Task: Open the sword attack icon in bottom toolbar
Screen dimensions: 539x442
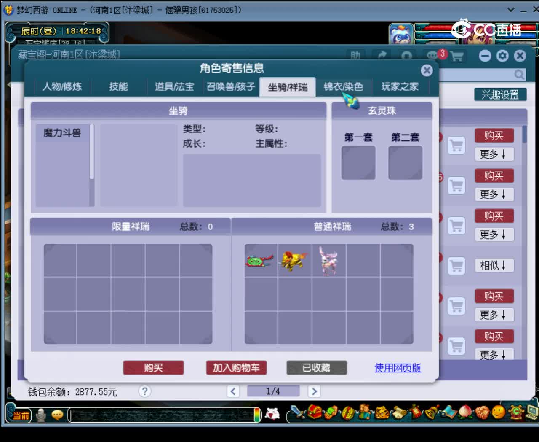Action: tap(299, 412)
